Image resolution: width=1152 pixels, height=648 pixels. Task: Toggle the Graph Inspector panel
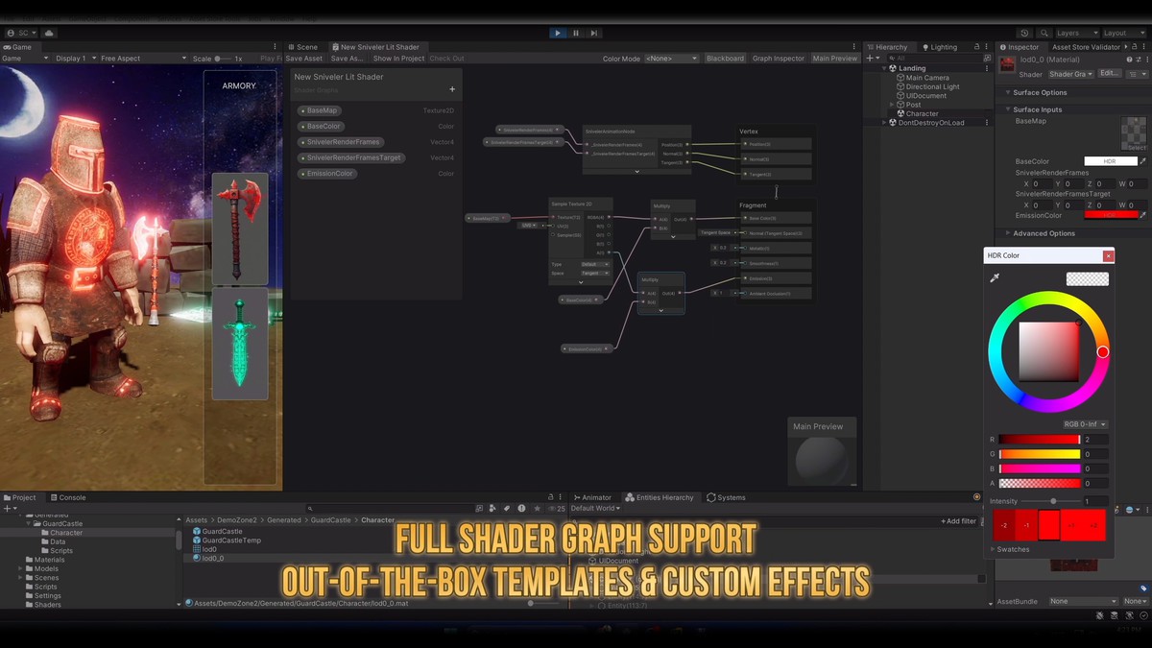(779, 59)
